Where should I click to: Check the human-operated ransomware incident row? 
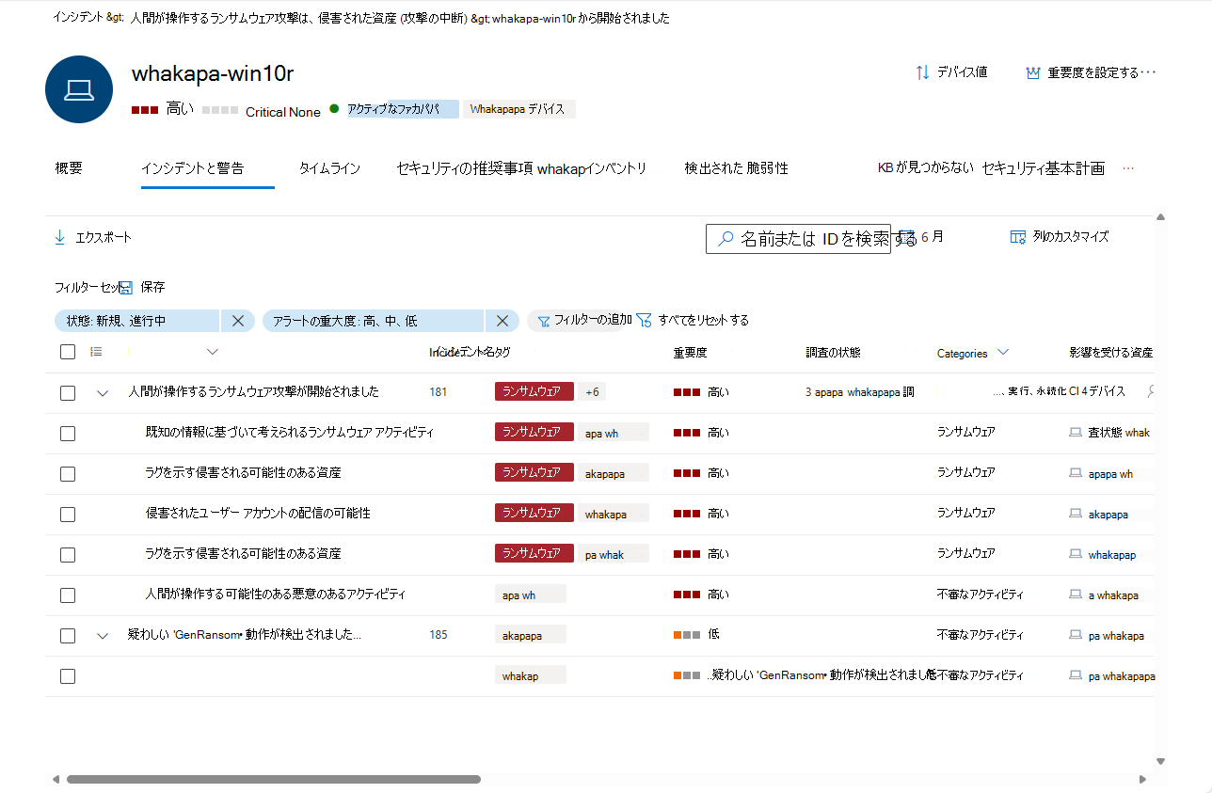(x=68, y=393)
